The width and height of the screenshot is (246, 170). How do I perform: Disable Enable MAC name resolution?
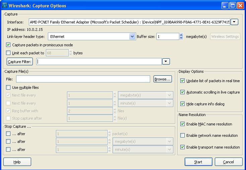(x=182, y=124)
